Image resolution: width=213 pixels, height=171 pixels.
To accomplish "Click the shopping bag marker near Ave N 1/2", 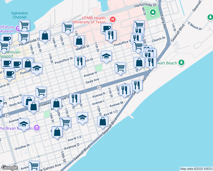I will coord(57,132).
